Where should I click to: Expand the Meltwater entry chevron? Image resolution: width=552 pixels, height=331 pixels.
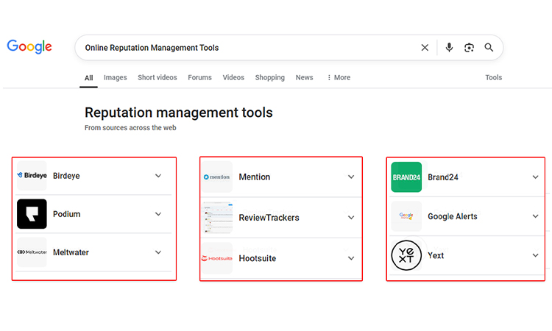[x=158, y=252]
